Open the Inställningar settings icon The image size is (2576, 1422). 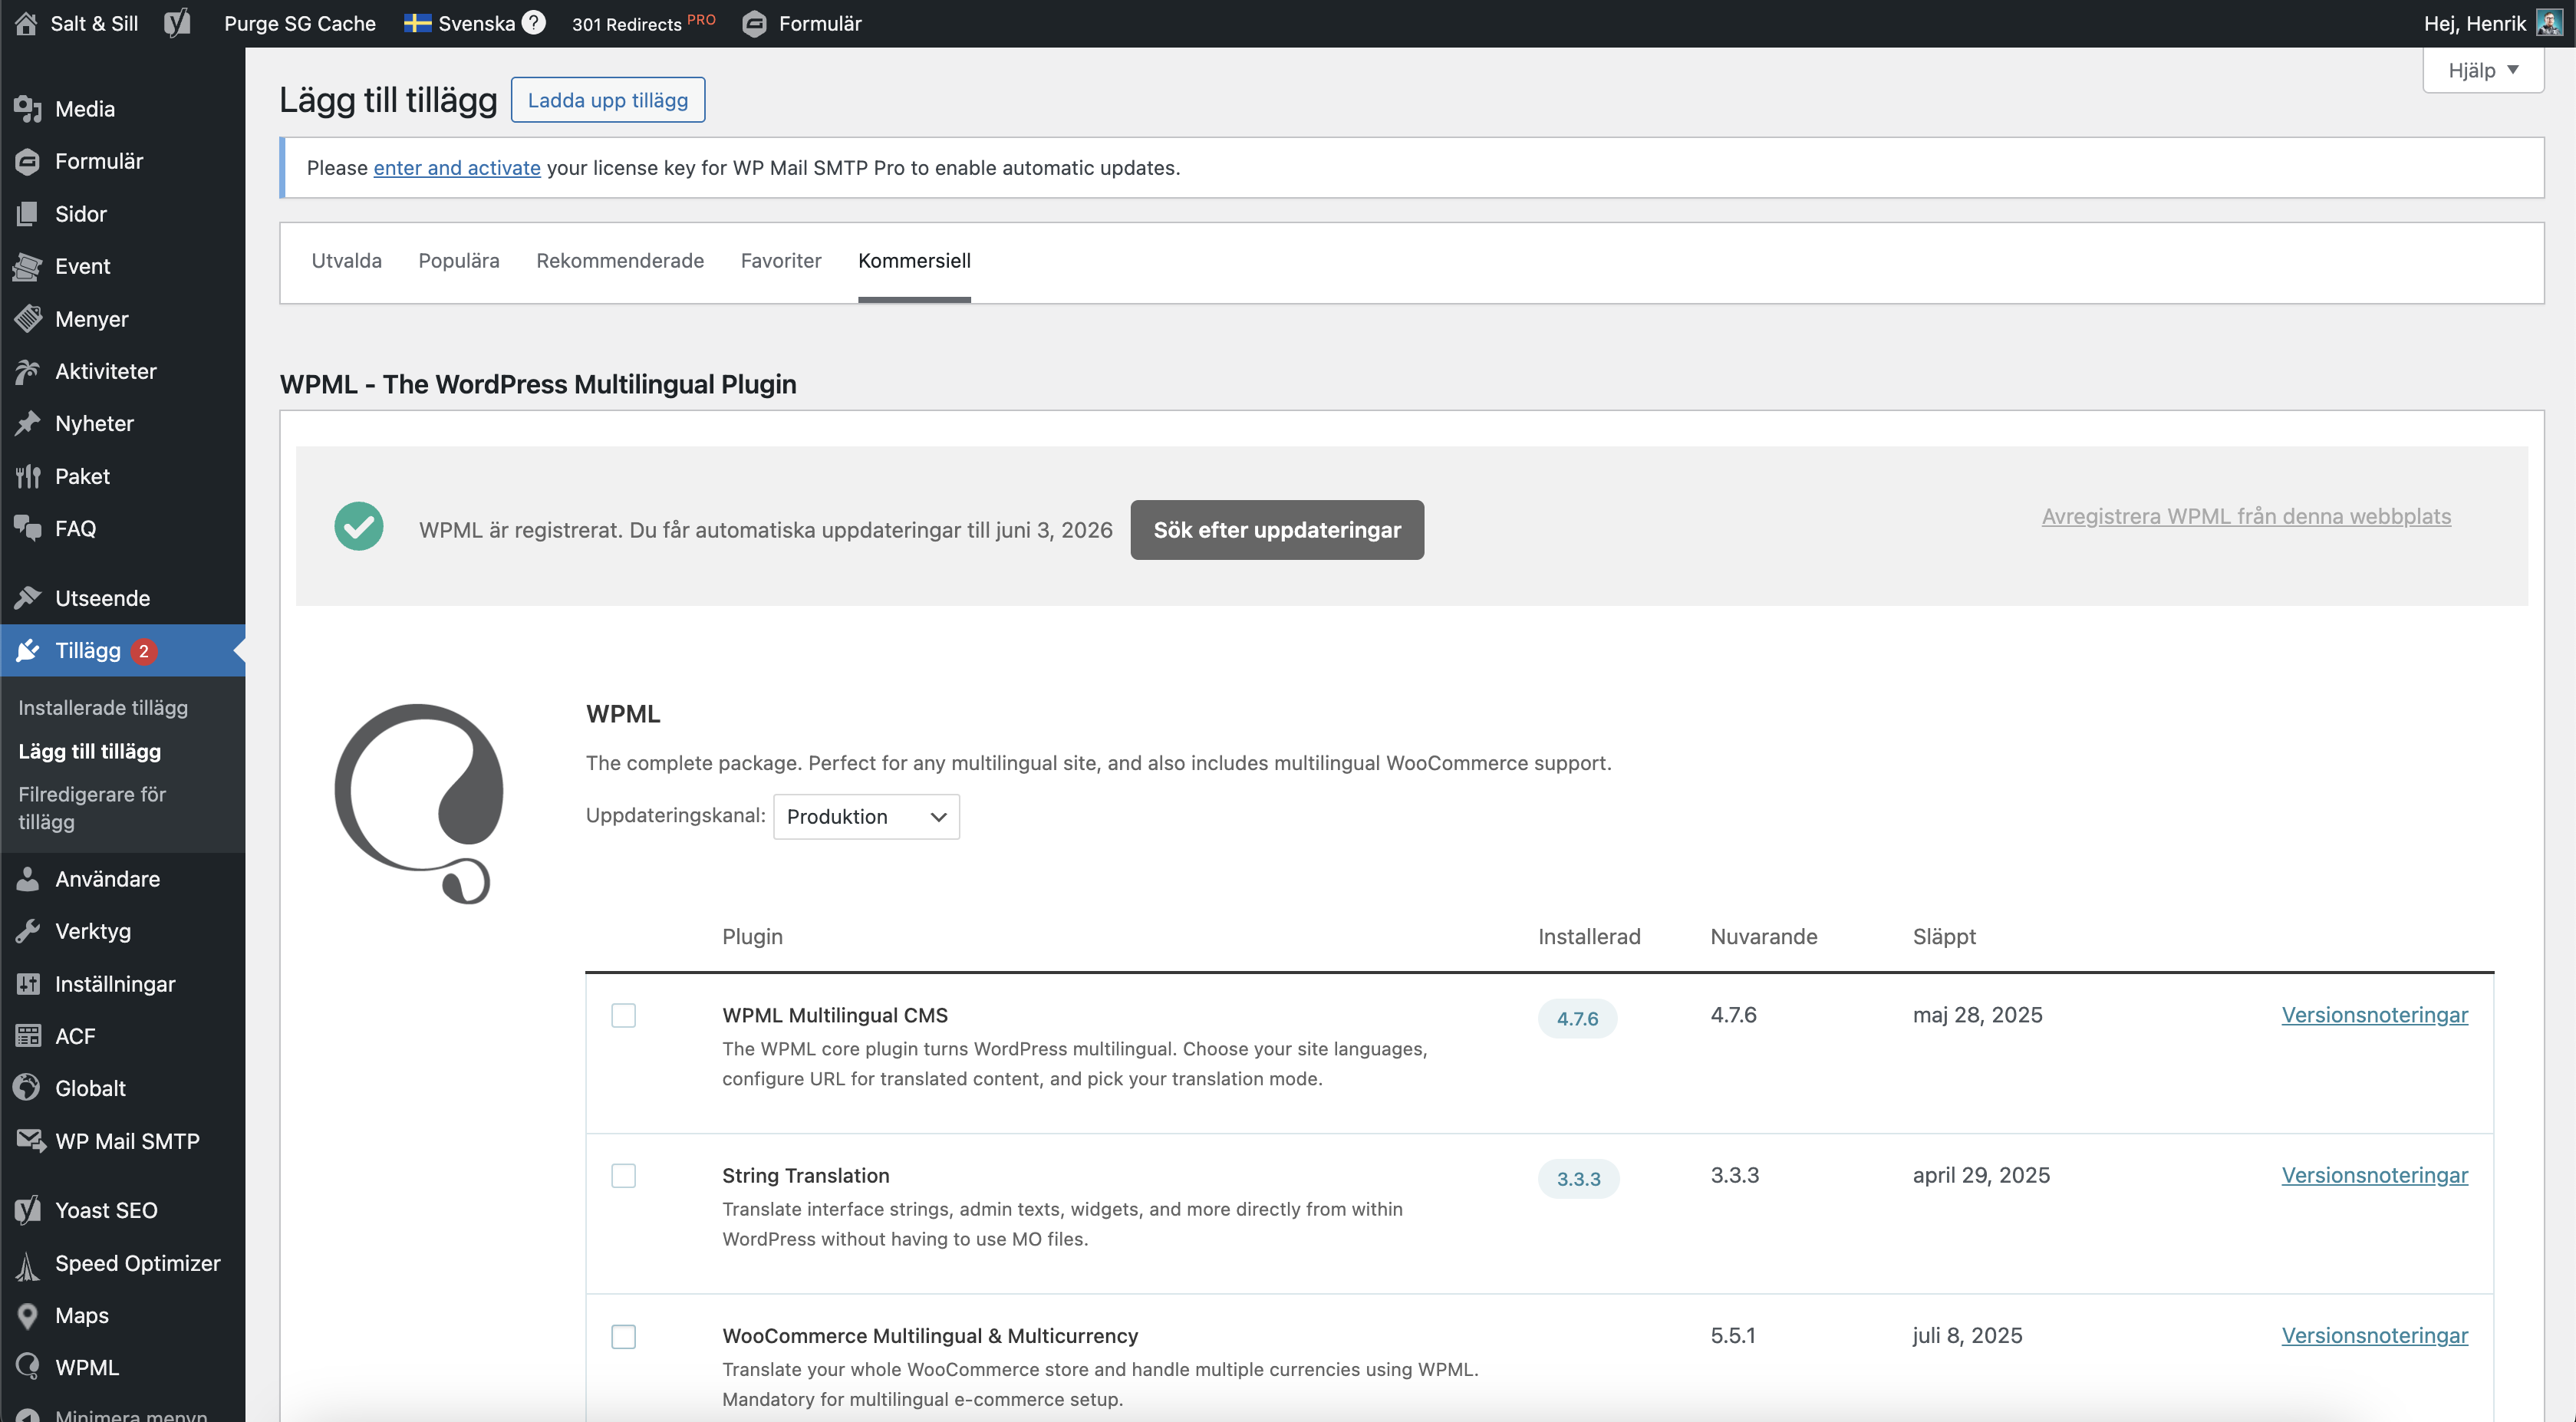28,984
